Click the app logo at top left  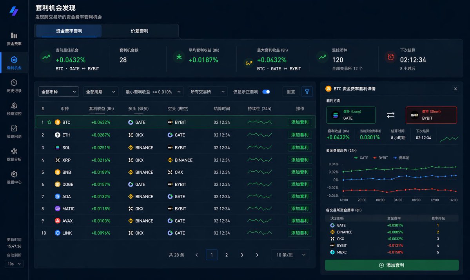(x=14, y=11)
